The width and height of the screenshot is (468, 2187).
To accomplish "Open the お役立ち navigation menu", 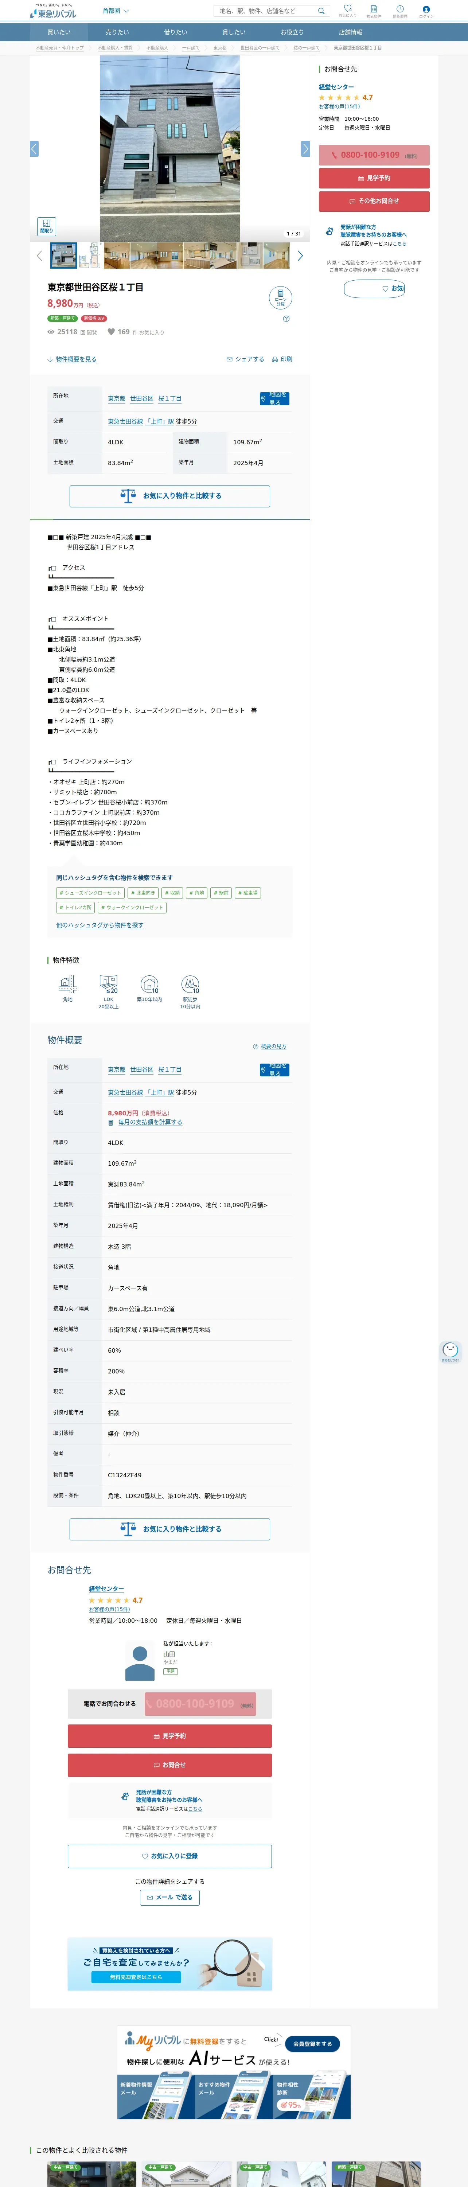I will [x=292, y=32].
